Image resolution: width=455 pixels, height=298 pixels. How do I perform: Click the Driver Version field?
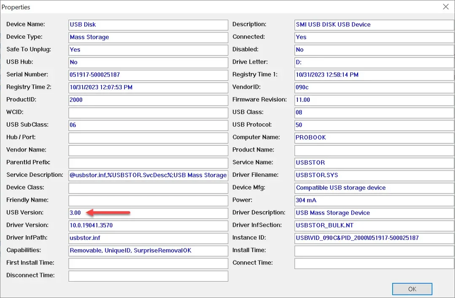[x=148, y=226]
